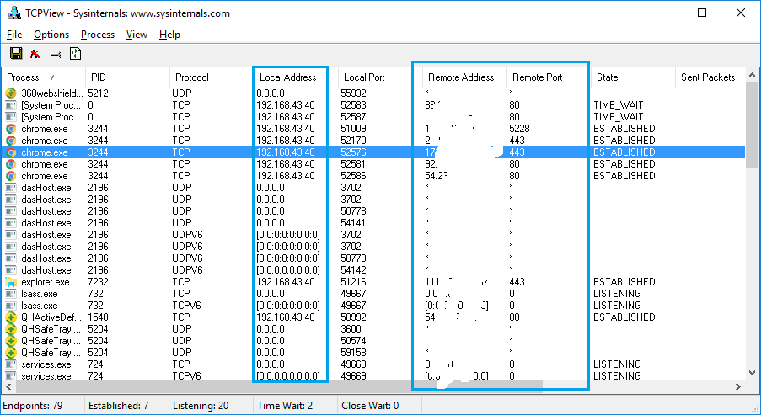This screenshot has width=761, height=415.
Task: Expand the View menu
Action: click(137, 35)
